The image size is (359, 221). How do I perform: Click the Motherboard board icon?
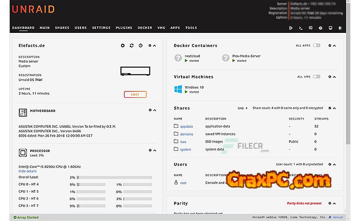pos(23,113)
